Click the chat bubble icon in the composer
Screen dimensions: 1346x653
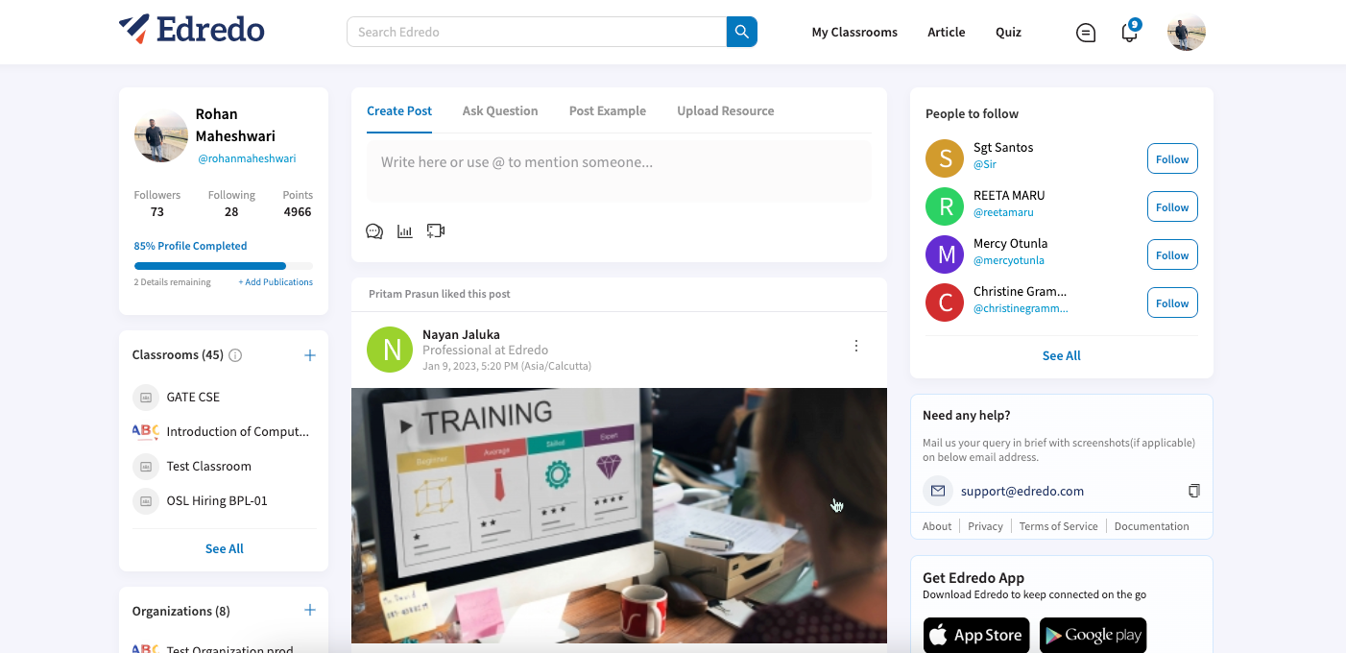point(373,230)
